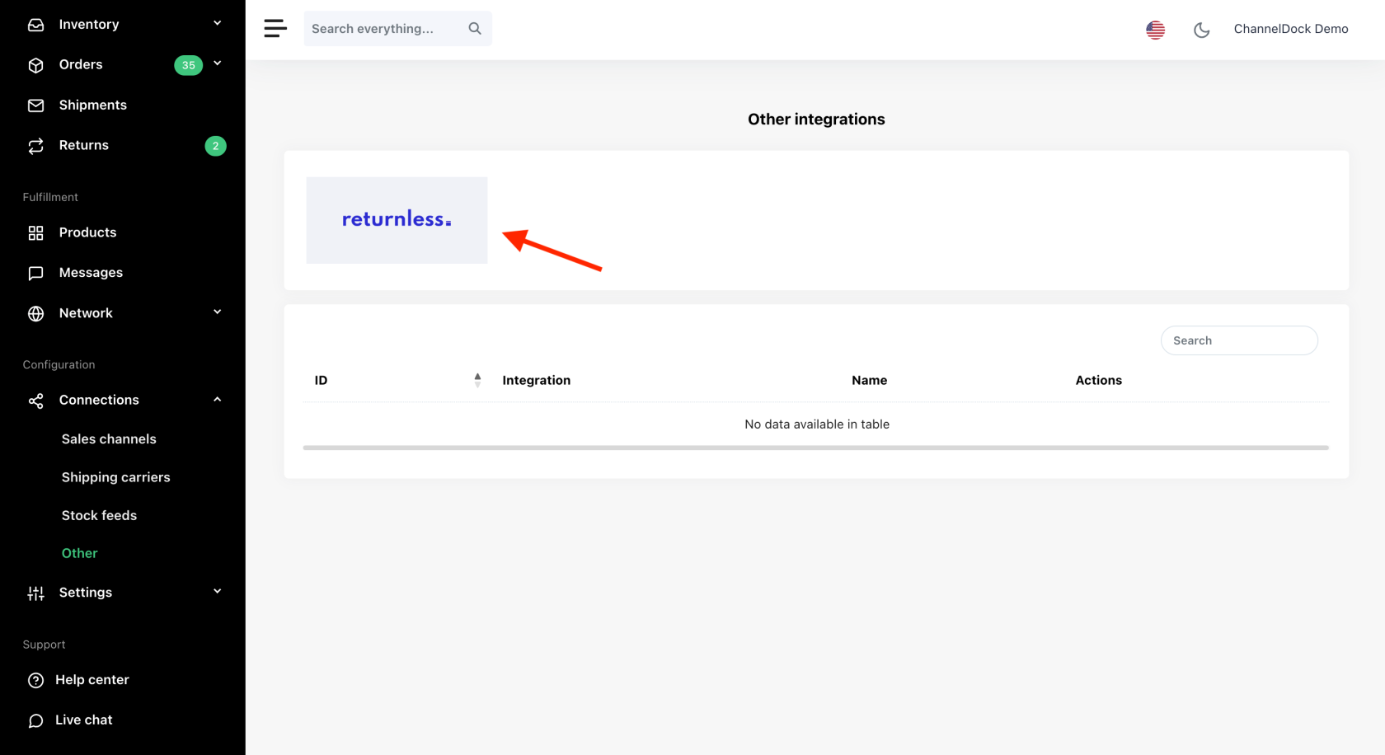Expand the Orders menu chevron
The width and height of the screenshot is (1385, 755).
(218, 63)
